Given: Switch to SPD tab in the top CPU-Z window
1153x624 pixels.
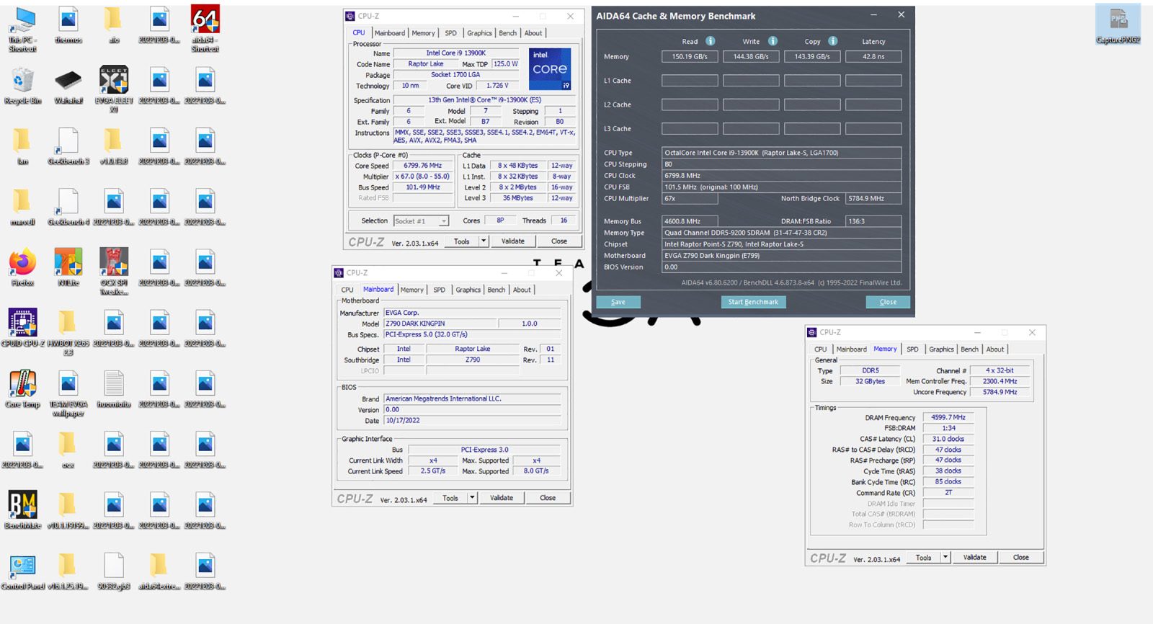Looking at the screenshot, I should [x=450, y=33].
